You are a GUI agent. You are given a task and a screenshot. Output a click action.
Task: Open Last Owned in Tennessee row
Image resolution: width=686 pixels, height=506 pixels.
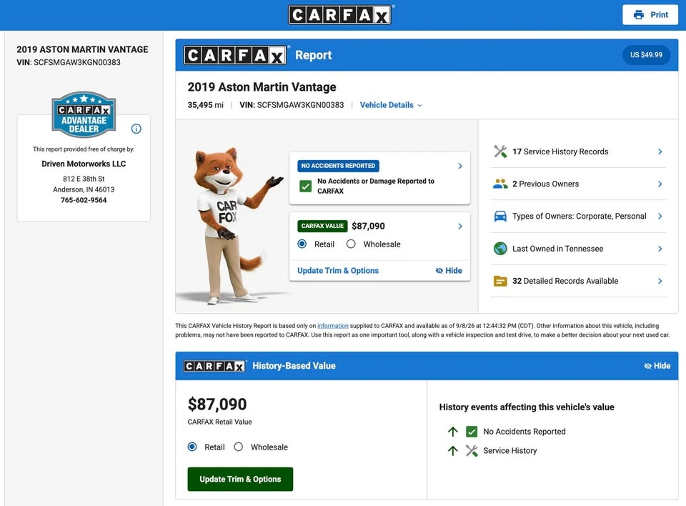[x=578, y=249]
